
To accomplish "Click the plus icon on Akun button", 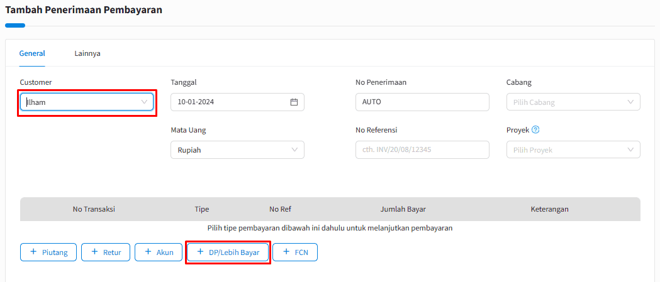I will [148, 252].
